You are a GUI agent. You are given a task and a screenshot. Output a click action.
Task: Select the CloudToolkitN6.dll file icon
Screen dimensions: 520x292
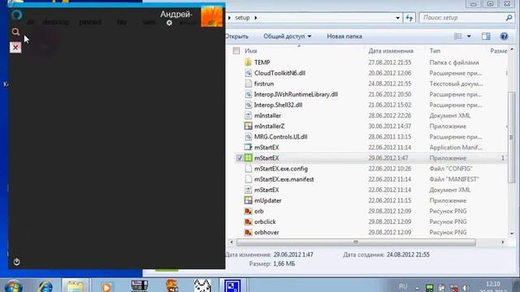click(x=248, y=73)
